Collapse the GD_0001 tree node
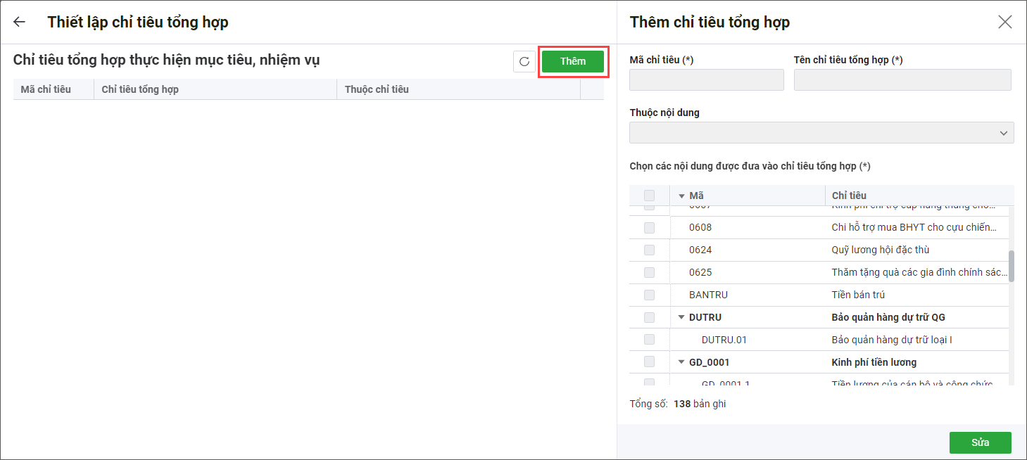The height and width of the screenshot is (460, 1027). (681, 362)
